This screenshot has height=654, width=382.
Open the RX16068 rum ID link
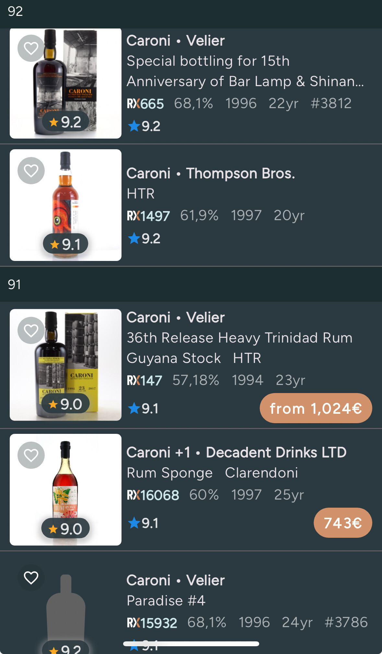point(153,495)
